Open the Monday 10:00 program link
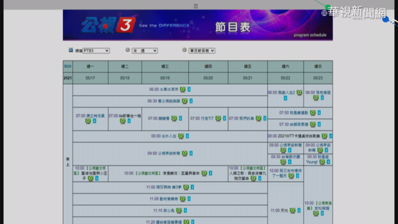This screenshot has height=224, width=398. pyautogui.click(x=90, y=173)
